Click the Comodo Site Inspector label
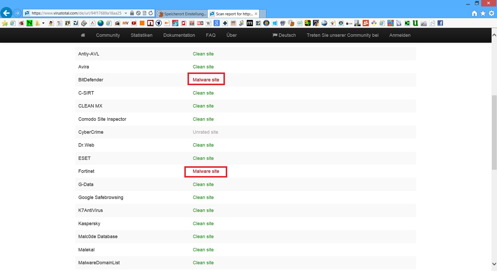This screenshot has width=497, height=271. coord(102,119)
